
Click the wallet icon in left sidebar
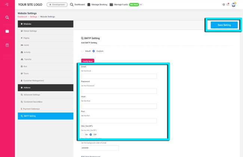click(7, 31)
